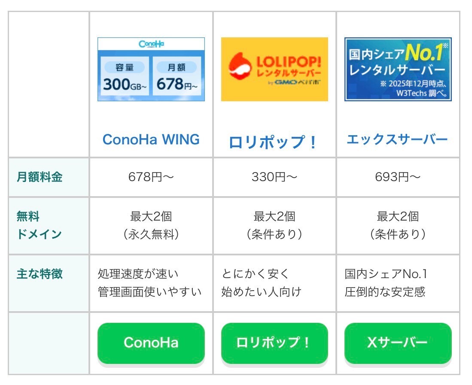Click the ConoHa WING banner image
Image resolution: width=472 pixels, height=385 pixels.
(x=151, y=69)
